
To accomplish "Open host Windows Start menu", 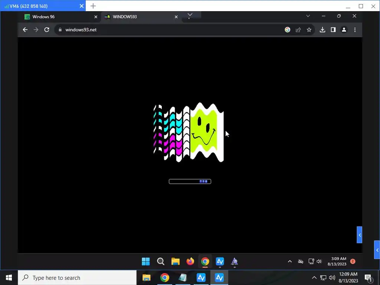I will [9, 278].
